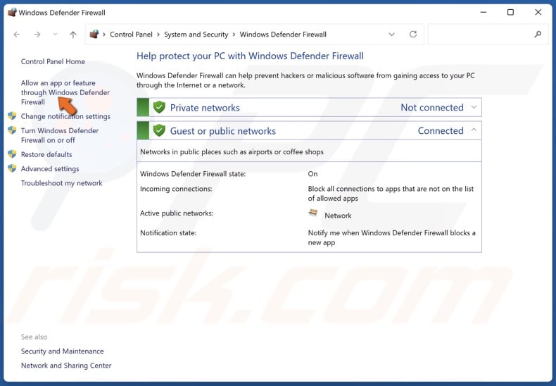Click the Forward navigation arrow
The height and width of the screenshot is (386, 556).
click(x=37, y=35)
